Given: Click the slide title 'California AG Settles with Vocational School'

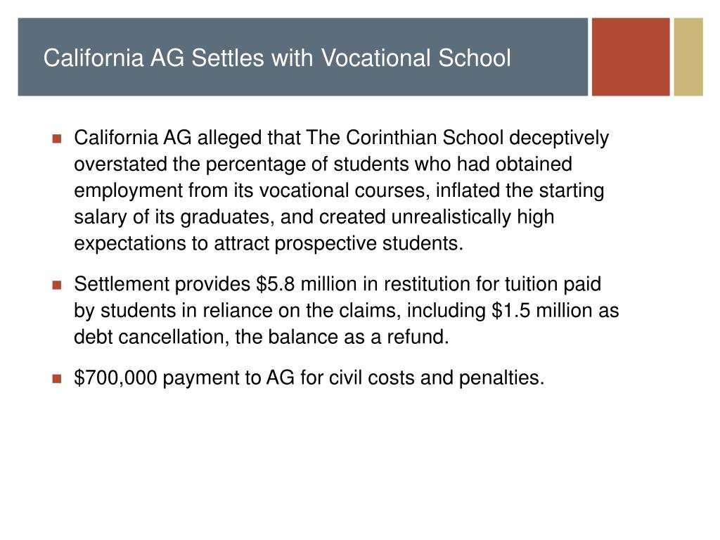Looking at the screenshot, I should tap(277, 58).
